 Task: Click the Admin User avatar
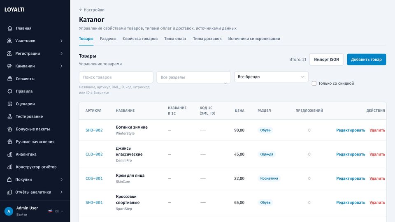tap(9, 211)
